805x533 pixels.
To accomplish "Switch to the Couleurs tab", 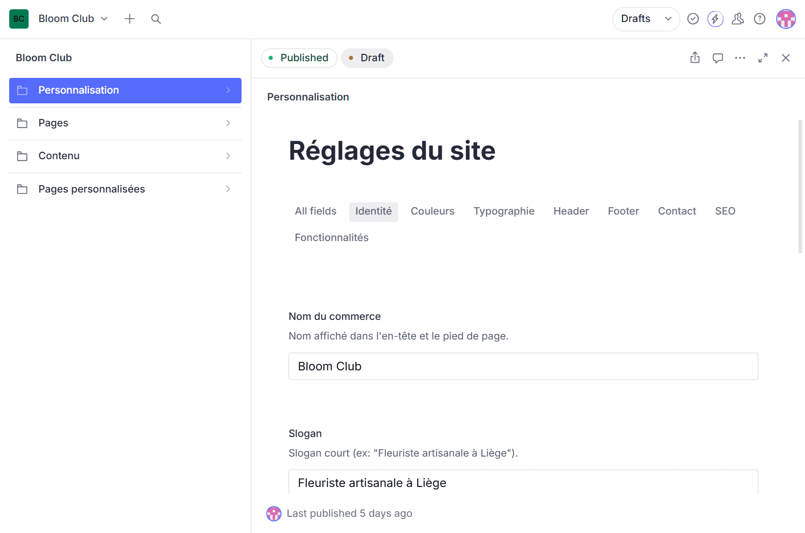I will (432, 211).
